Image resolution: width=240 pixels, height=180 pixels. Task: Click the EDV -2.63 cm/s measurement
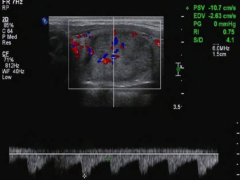point(215,16)
